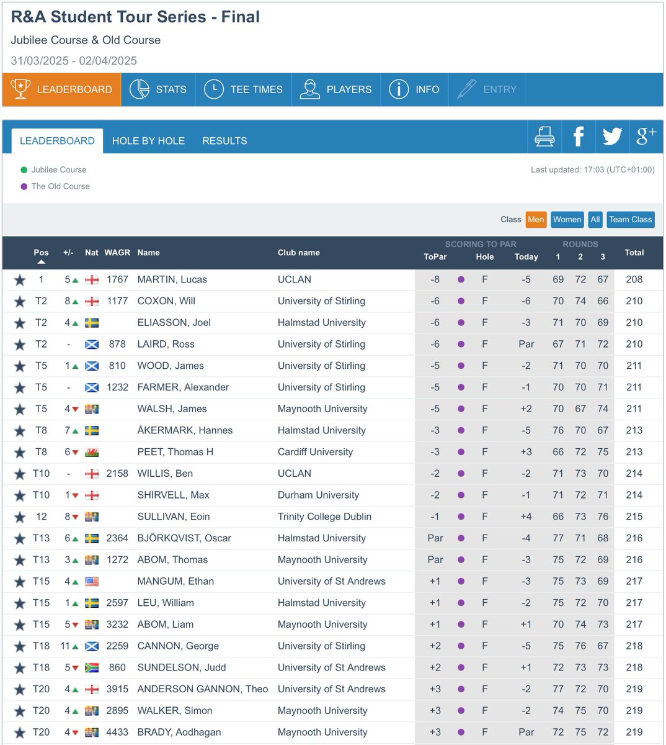Star WALSH, James row
The image size is (666, 745).
pos(20,409)
